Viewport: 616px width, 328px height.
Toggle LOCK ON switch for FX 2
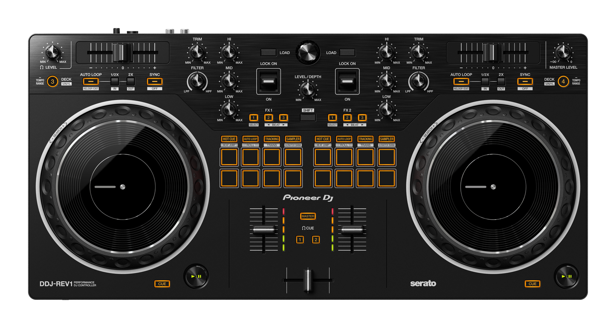[x=347, y=81]
